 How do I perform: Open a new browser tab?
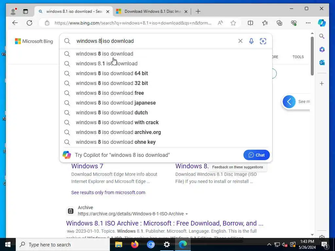tap(198, 11)
